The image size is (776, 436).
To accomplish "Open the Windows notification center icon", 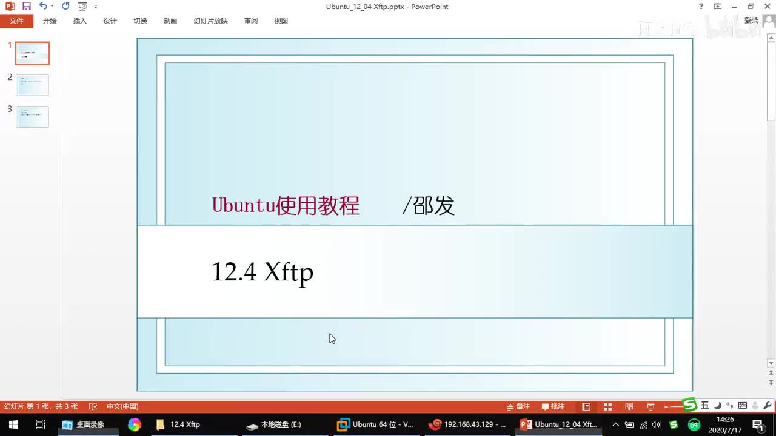I will 758,424.
